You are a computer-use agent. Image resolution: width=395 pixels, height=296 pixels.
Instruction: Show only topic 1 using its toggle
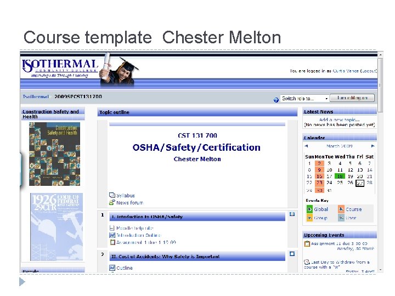coord(292,214)
